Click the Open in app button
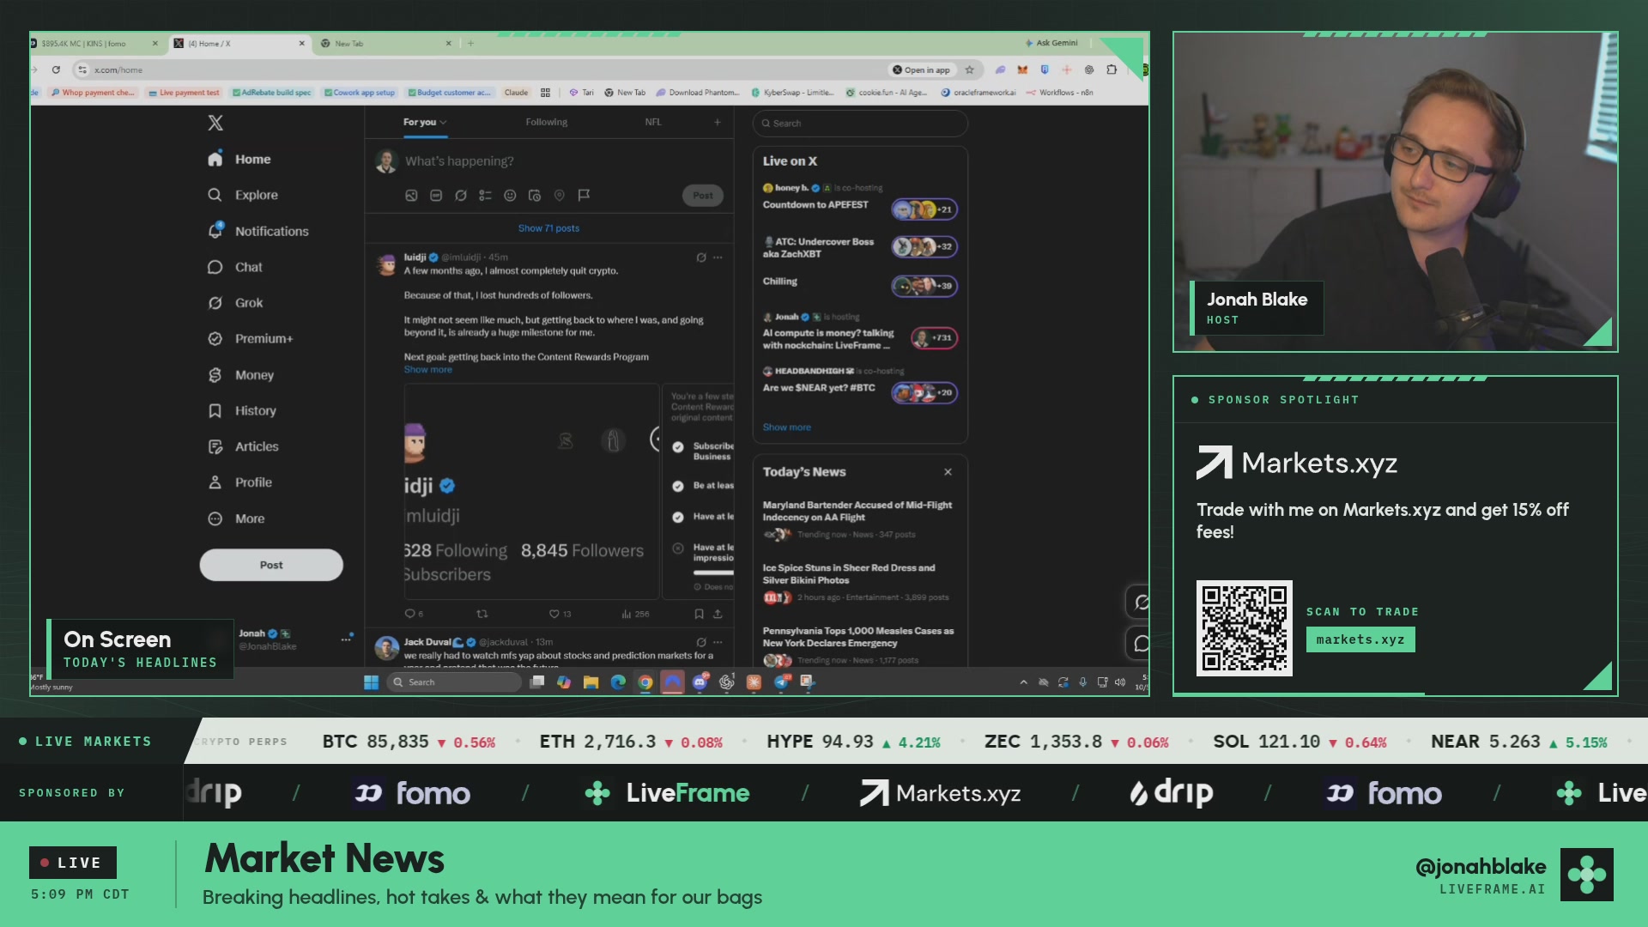The height and width of the screenshot is (927, 1648). coord(922,70)
